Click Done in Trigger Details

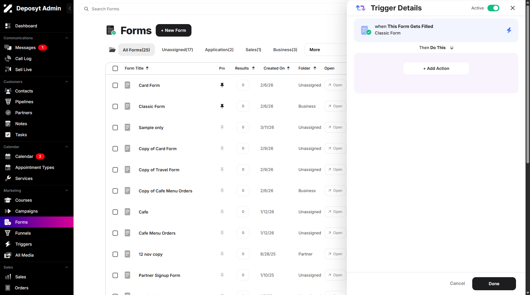pos(494,284)
